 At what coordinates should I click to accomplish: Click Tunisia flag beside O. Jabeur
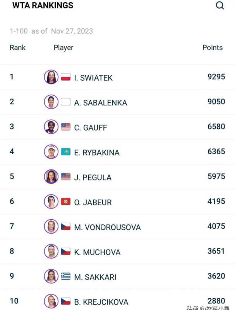tap(65, 201)
